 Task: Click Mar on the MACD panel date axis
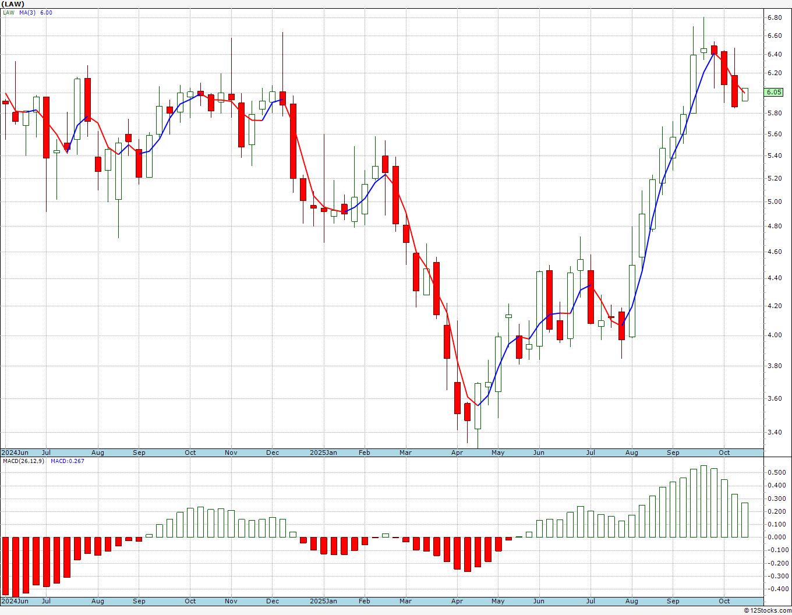point(405,601)
